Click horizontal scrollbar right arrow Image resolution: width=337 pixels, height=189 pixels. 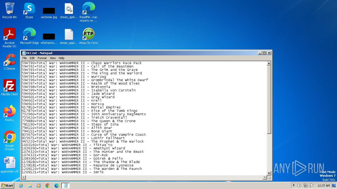pos(265,177)
